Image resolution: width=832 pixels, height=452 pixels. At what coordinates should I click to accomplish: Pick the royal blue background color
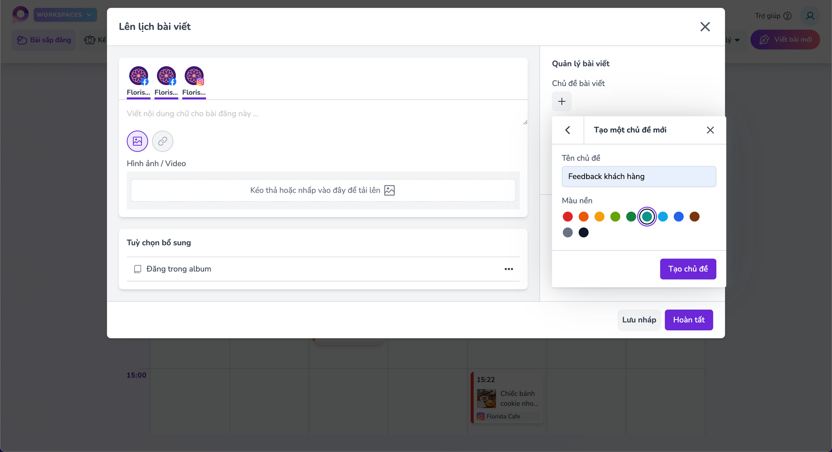[678, 216]
